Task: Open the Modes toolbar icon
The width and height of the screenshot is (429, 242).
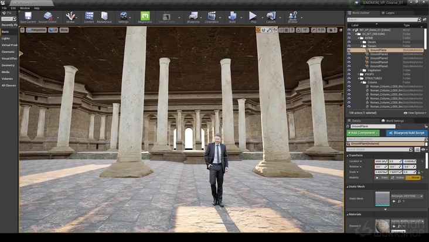Action: click(70, 16)
